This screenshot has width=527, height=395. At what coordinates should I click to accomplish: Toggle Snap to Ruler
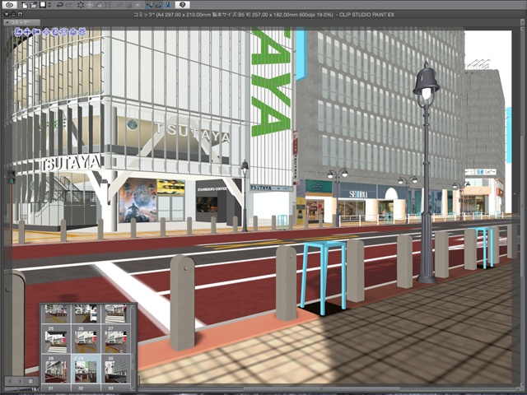tap(150, 5)
